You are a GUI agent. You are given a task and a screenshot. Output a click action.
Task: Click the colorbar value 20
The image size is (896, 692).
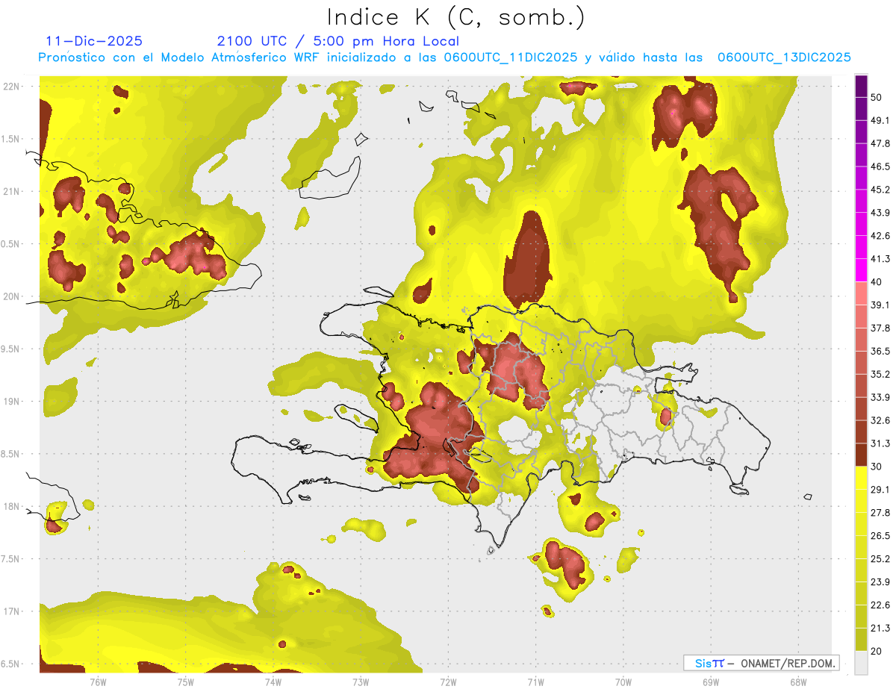coord(877,652)
